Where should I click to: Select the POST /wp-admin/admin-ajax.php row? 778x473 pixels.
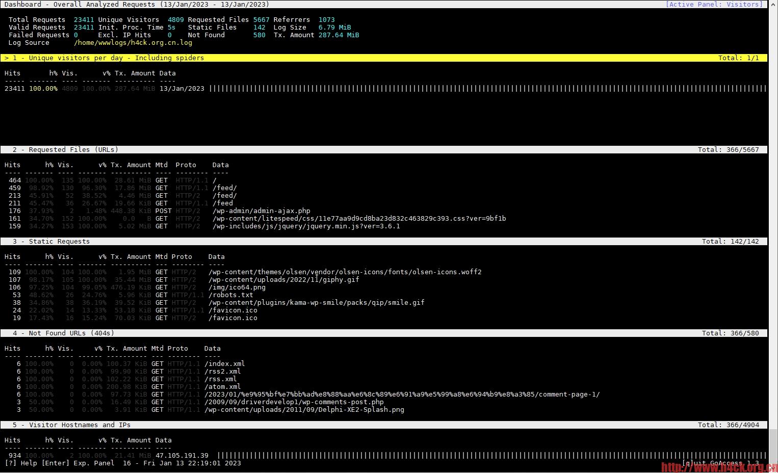(x=261, y=211)
